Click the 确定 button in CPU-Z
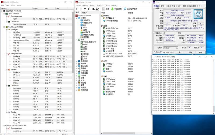Image resolution: width=215 pixels, height=135 pixels. (200, 52)
